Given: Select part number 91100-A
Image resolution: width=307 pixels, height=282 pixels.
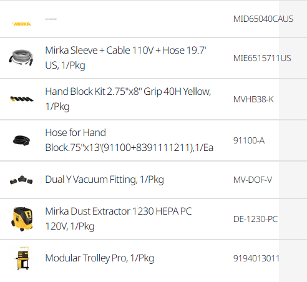Looking at the screenshot, I should (x=249, y=140).
